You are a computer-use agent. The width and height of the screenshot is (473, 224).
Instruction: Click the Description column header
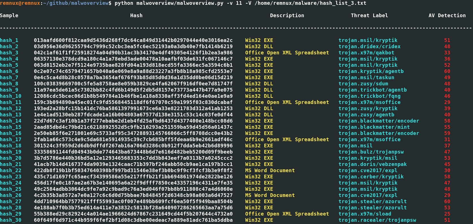click(287, 15)
